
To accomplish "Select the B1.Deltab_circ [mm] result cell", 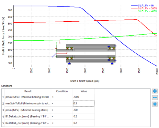I will [x=28, y=116].
